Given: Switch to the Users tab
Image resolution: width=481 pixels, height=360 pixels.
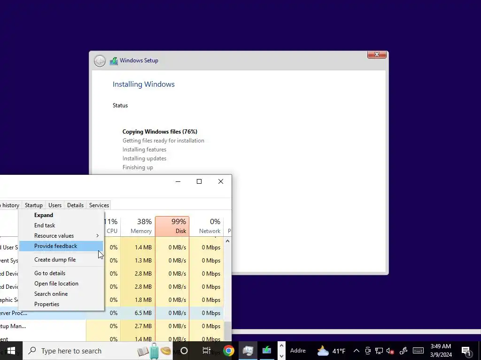Looking at the screenshot, I should (x=55, y=205).
